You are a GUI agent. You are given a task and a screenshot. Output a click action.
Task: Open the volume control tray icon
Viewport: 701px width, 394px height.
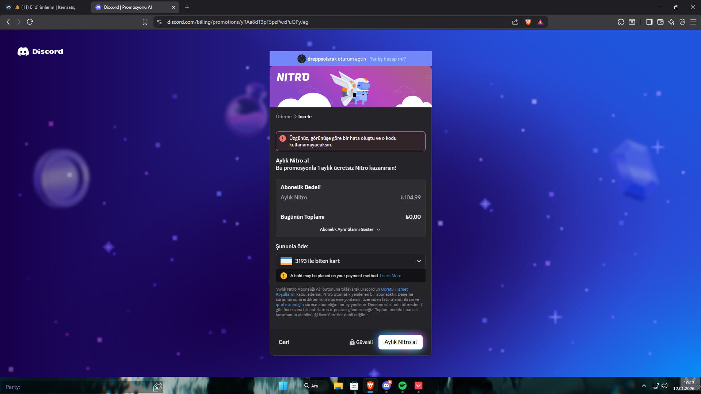[x=664, y=386]
